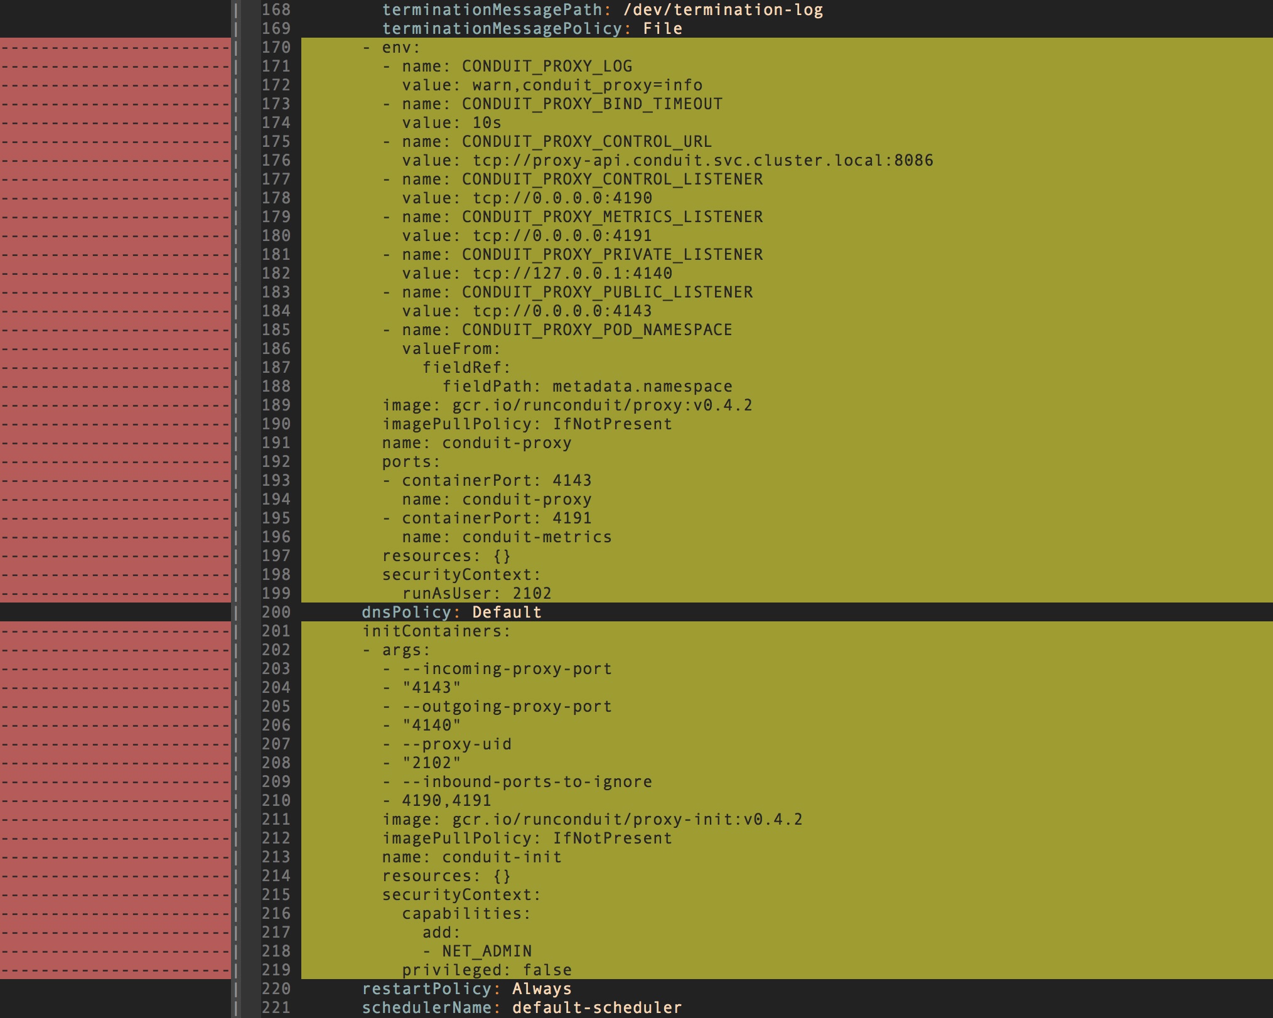This screenshot has height=1018, width=1273.
Task: Click '4190,4191' on line 210
Action: (447, 801)
